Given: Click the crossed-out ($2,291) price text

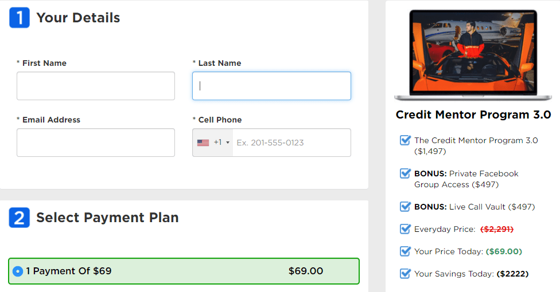Looking at the screenshot, I should 497,229.
